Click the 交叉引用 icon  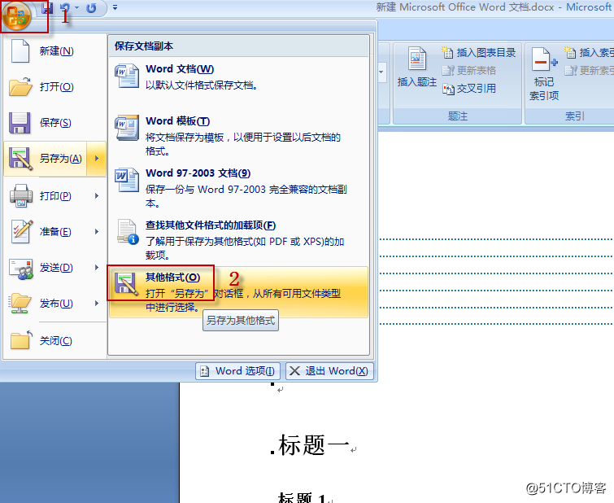[448, 89]
